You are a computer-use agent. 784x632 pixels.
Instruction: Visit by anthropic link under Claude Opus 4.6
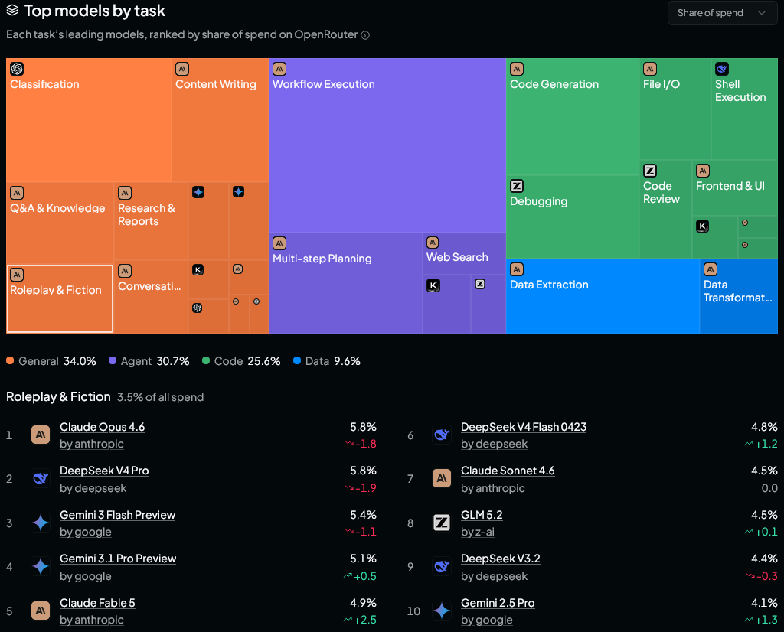coord(92,444)
